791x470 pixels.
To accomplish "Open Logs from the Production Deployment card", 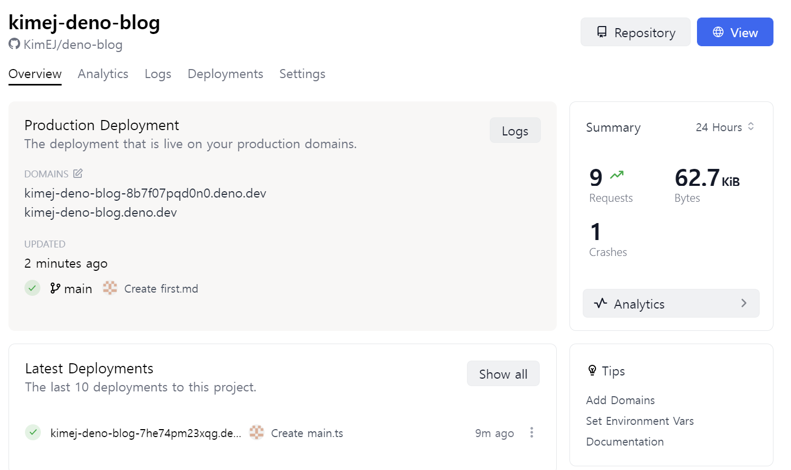I will coord(515,131).
